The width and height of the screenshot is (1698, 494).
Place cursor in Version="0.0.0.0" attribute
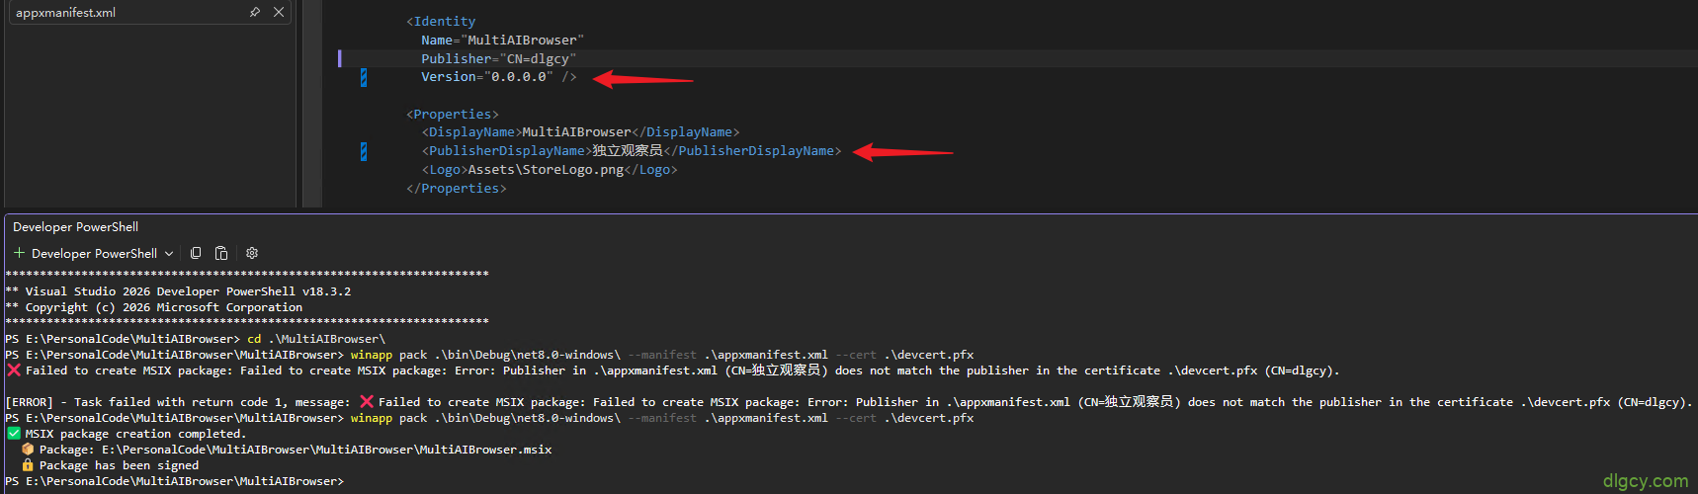pyautogui.click(x=486, y=77)
